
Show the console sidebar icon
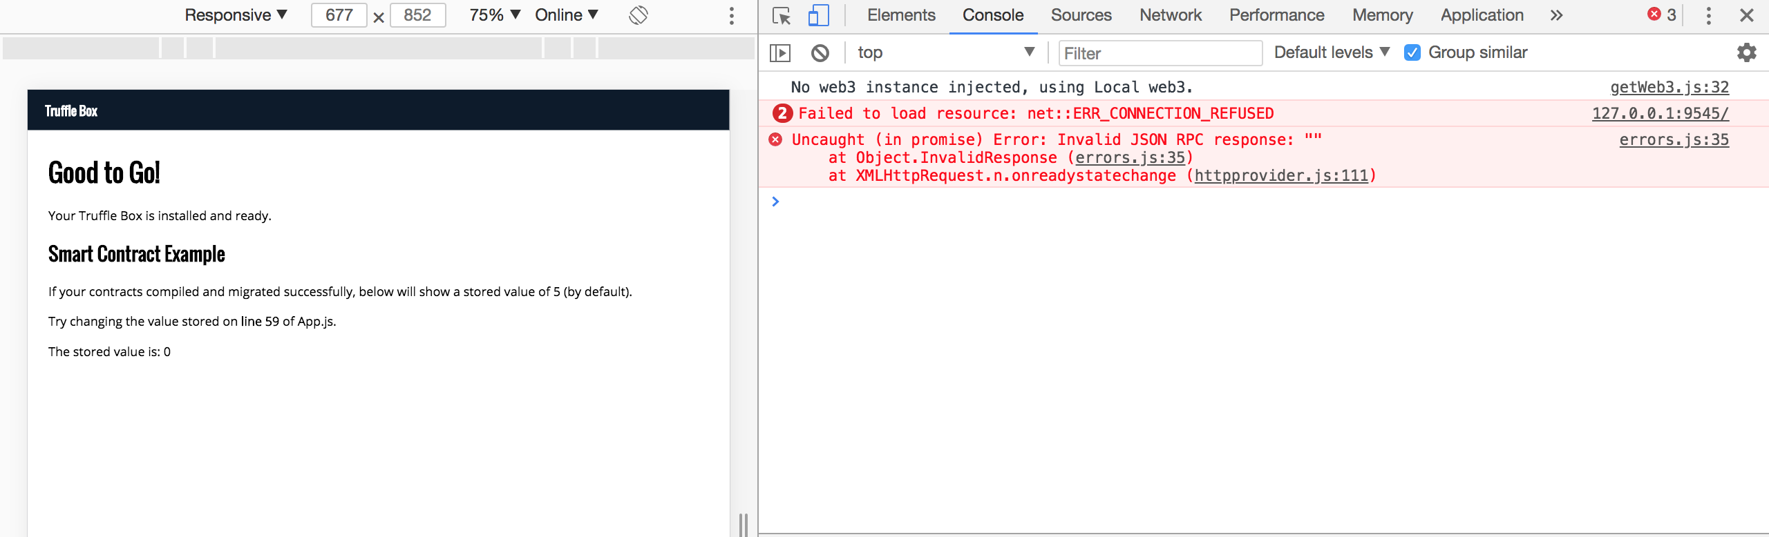tap(780, 52)
